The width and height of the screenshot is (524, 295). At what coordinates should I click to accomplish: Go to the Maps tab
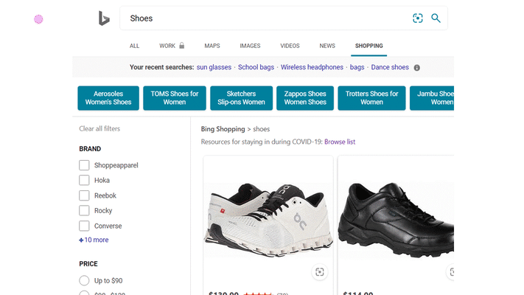click(212, 46)
